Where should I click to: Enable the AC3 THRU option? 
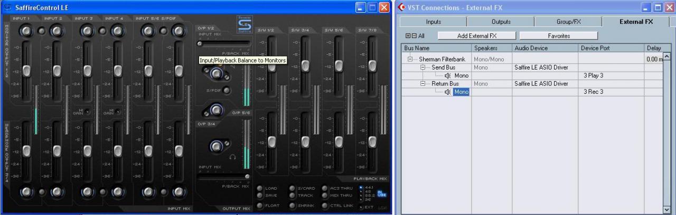[325, 188]
